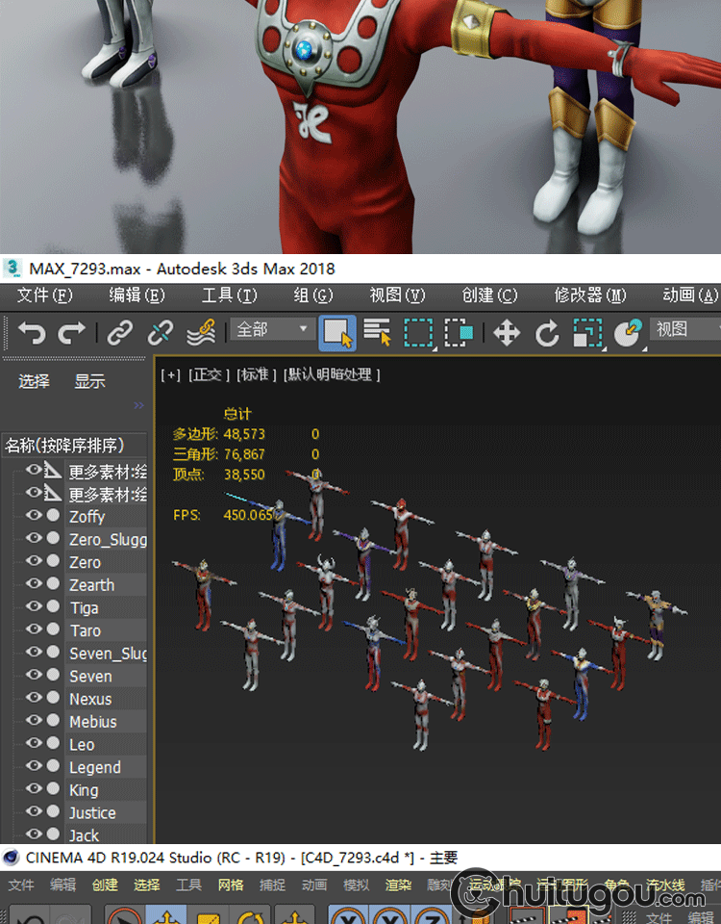Activate the Select and Link chain tool
This screenshot has height=924, width=721.
point(119,333)
